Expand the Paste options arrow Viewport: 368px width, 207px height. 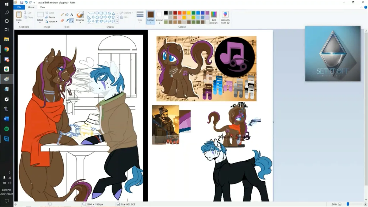pos(19,23)
